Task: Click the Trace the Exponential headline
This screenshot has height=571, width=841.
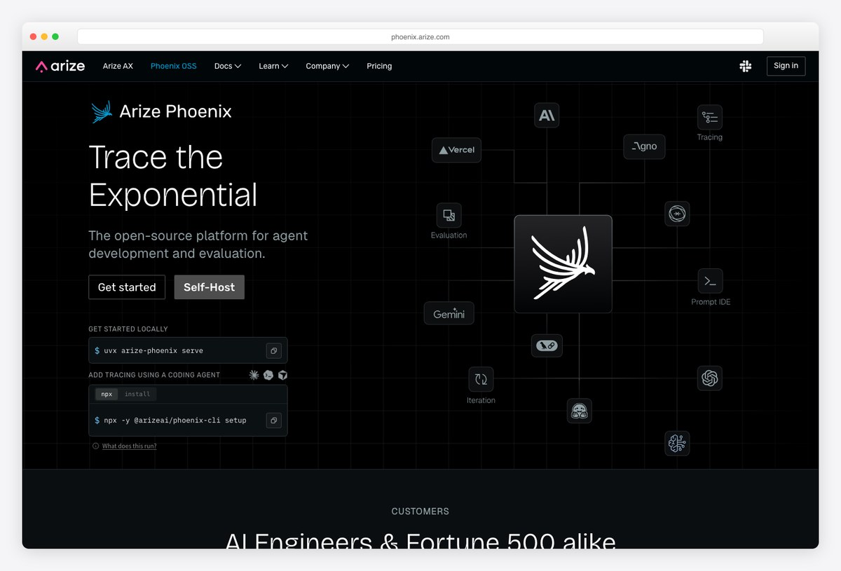Action: coord(173,176)
